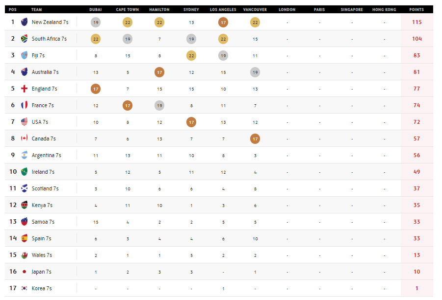442x300 pixels.
Task: Click Canada's bronze 17 badge under Vancouver
Action: tap(255, 138)
